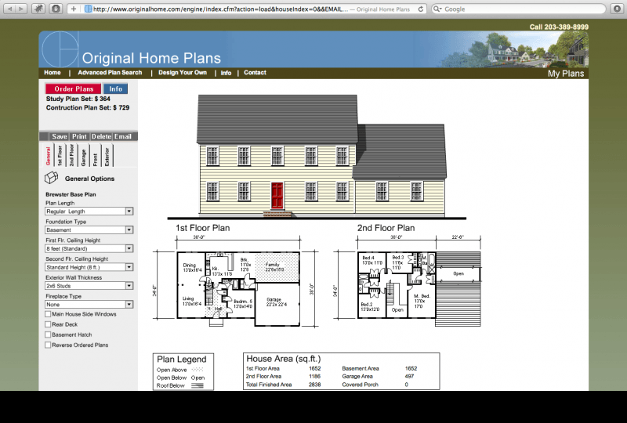Viewport: 627px width, 423px height.
Task: Click the Open Above dotted legend symbol
Action: 198,370
